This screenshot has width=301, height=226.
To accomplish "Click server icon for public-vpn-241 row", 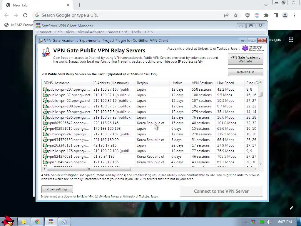I will [45, 134].
